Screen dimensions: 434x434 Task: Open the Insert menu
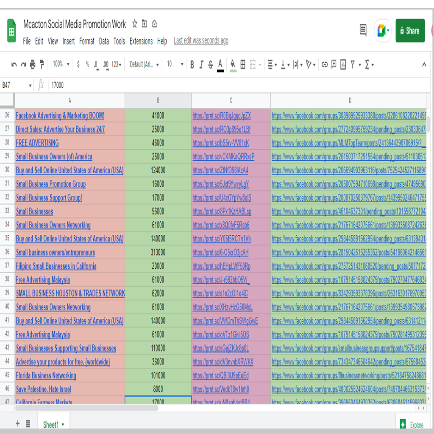click(x=68, y=41)
